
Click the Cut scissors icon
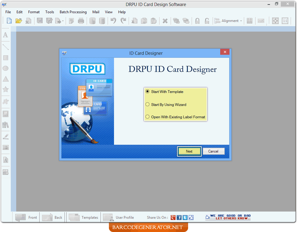134,21
